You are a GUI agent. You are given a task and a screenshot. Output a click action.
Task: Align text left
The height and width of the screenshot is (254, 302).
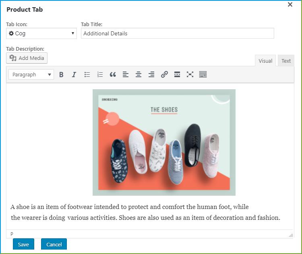[x=126, y=74]
